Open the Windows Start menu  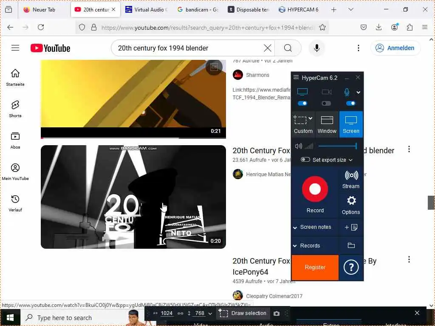(10, 318)
